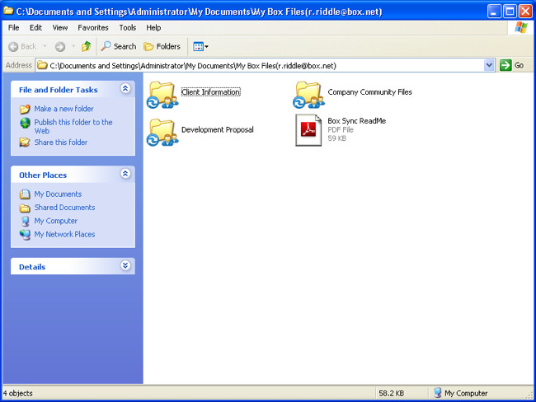The height and width of the screenshot is (402, 536).
Task: Toggle the Folders pane button
Action: click(162, 46)
